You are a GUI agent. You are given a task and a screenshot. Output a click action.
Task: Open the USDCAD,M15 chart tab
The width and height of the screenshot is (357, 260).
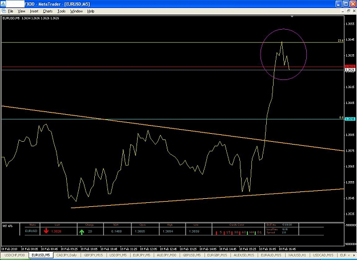[323, 255]
